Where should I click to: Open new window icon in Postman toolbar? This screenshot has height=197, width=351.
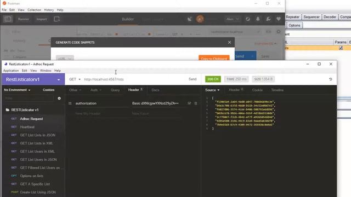pyautogui.click(x=57, y=19)
